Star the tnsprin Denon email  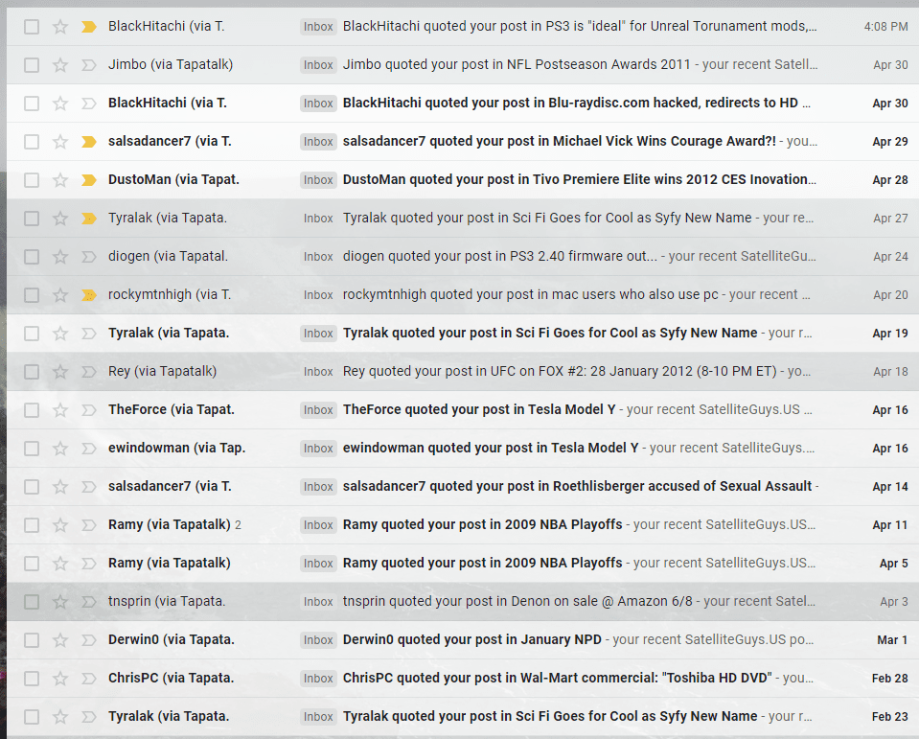60,602
